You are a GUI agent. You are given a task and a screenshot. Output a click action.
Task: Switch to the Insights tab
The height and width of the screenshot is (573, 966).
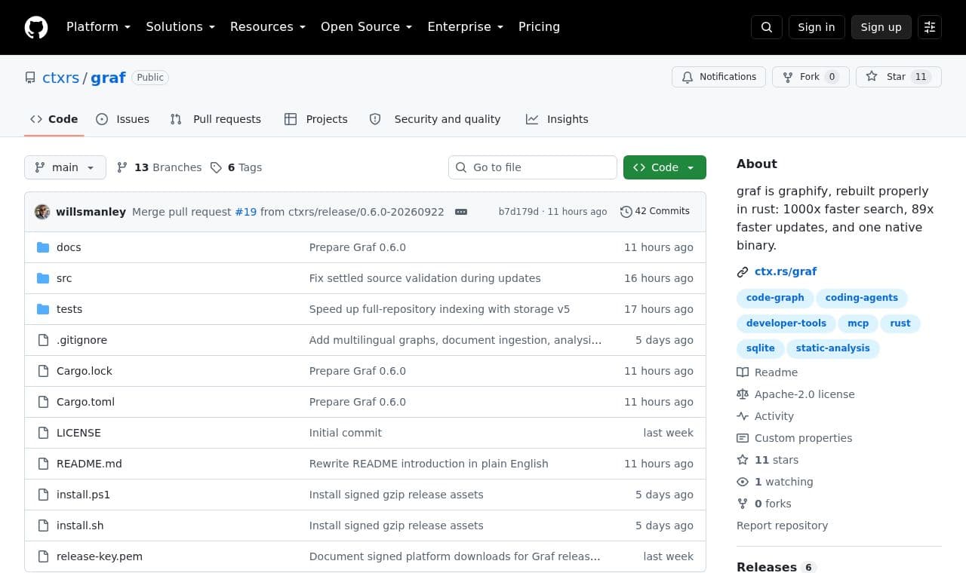click(x=557, y=119)
